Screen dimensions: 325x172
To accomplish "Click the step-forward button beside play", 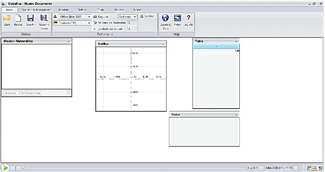I will tap(18, 168).
